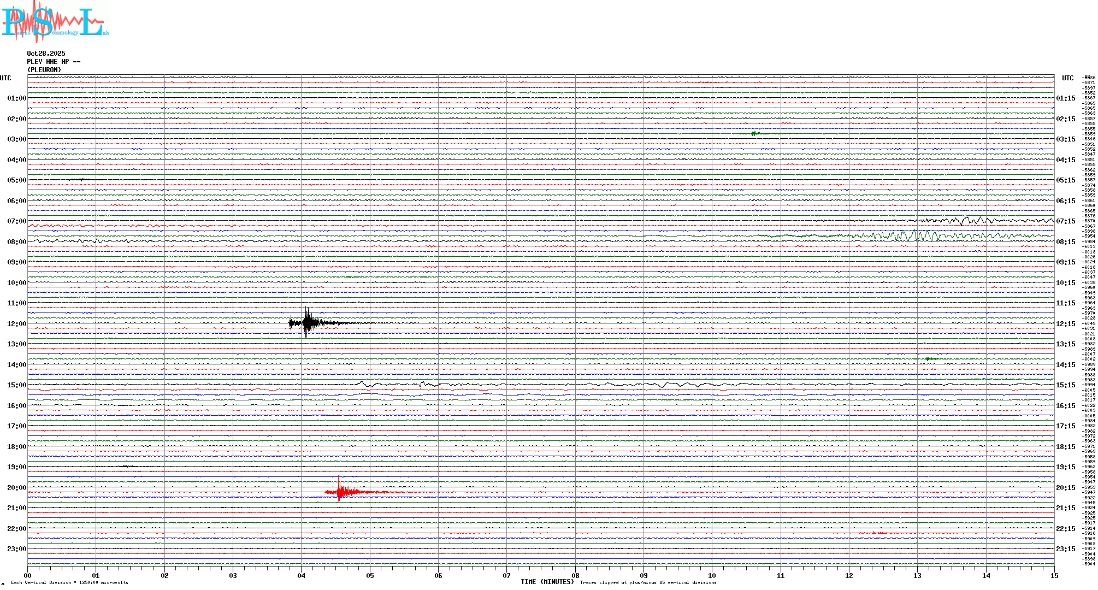Select the 07:00 hour label on left
The height and width of the screenshot is (590, 1098).
tap(16, 221)
